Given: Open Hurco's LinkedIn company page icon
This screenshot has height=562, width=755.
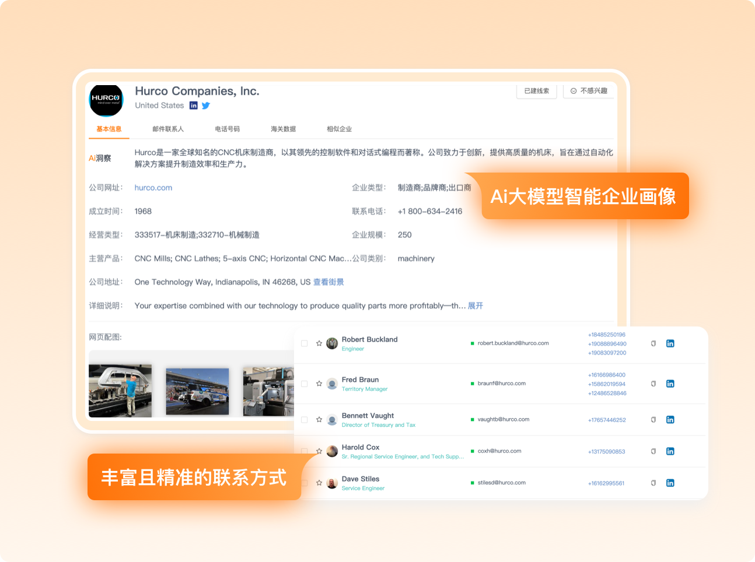Looking at the screenshot, I should [193, 106].
